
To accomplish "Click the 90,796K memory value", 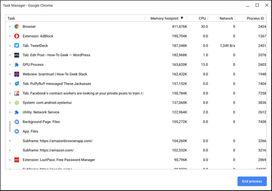I will tap(180, 160).
